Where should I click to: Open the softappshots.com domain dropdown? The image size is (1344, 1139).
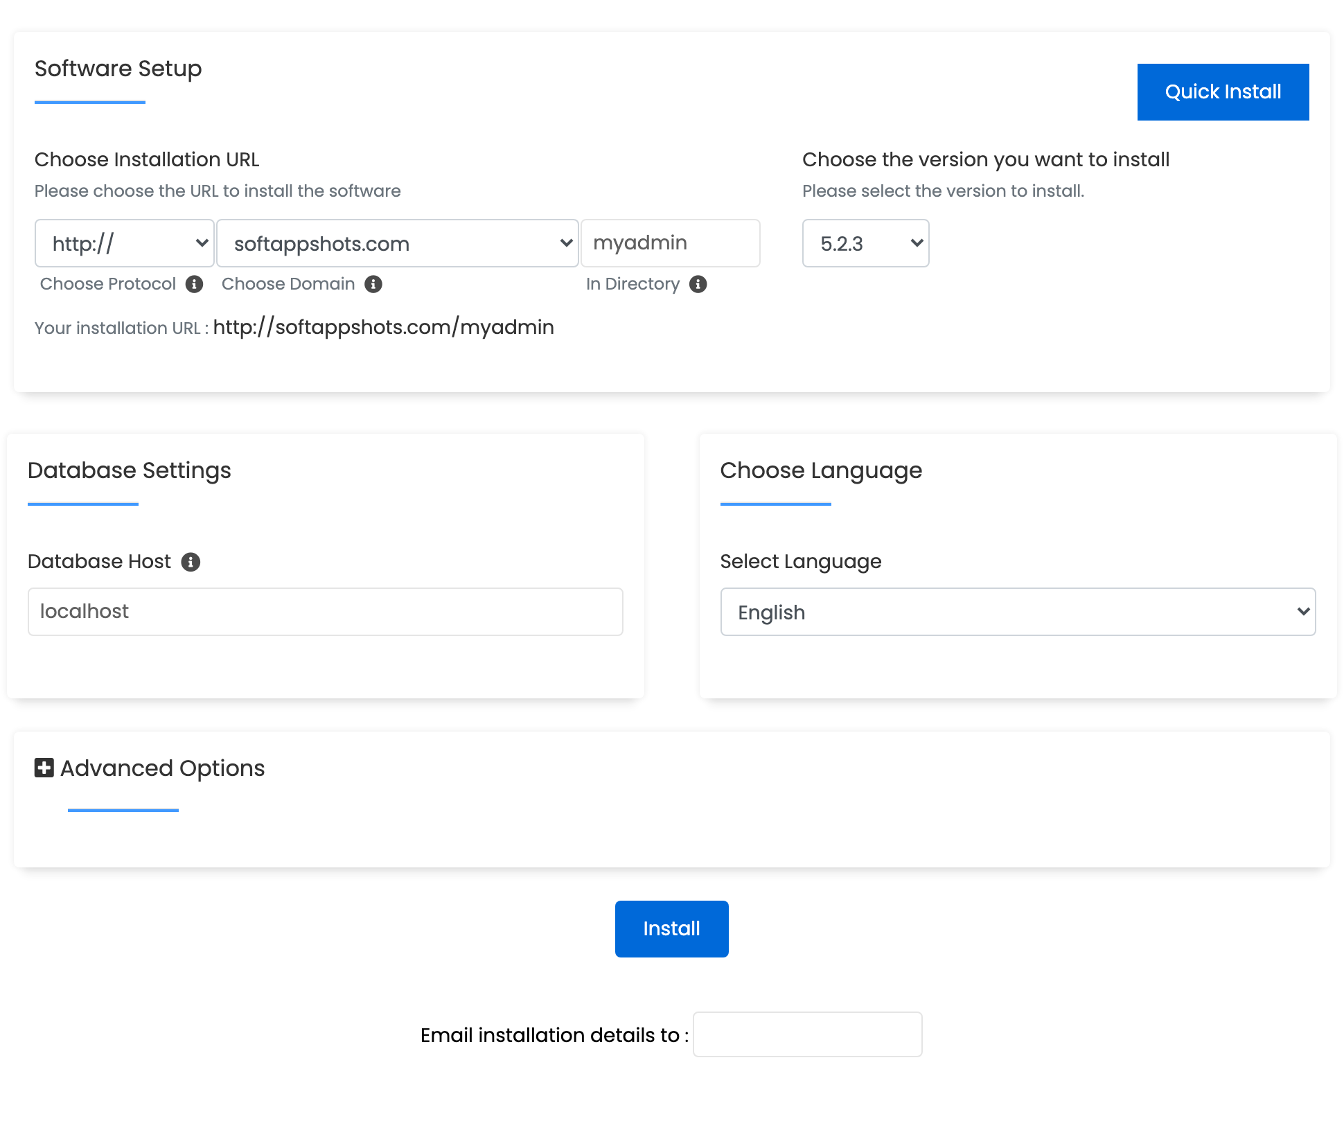click(x=397, y=243)
